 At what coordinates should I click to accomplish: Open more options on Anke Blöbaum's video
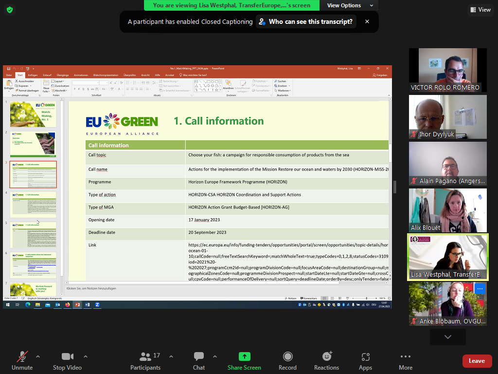[x=480, y=289]
